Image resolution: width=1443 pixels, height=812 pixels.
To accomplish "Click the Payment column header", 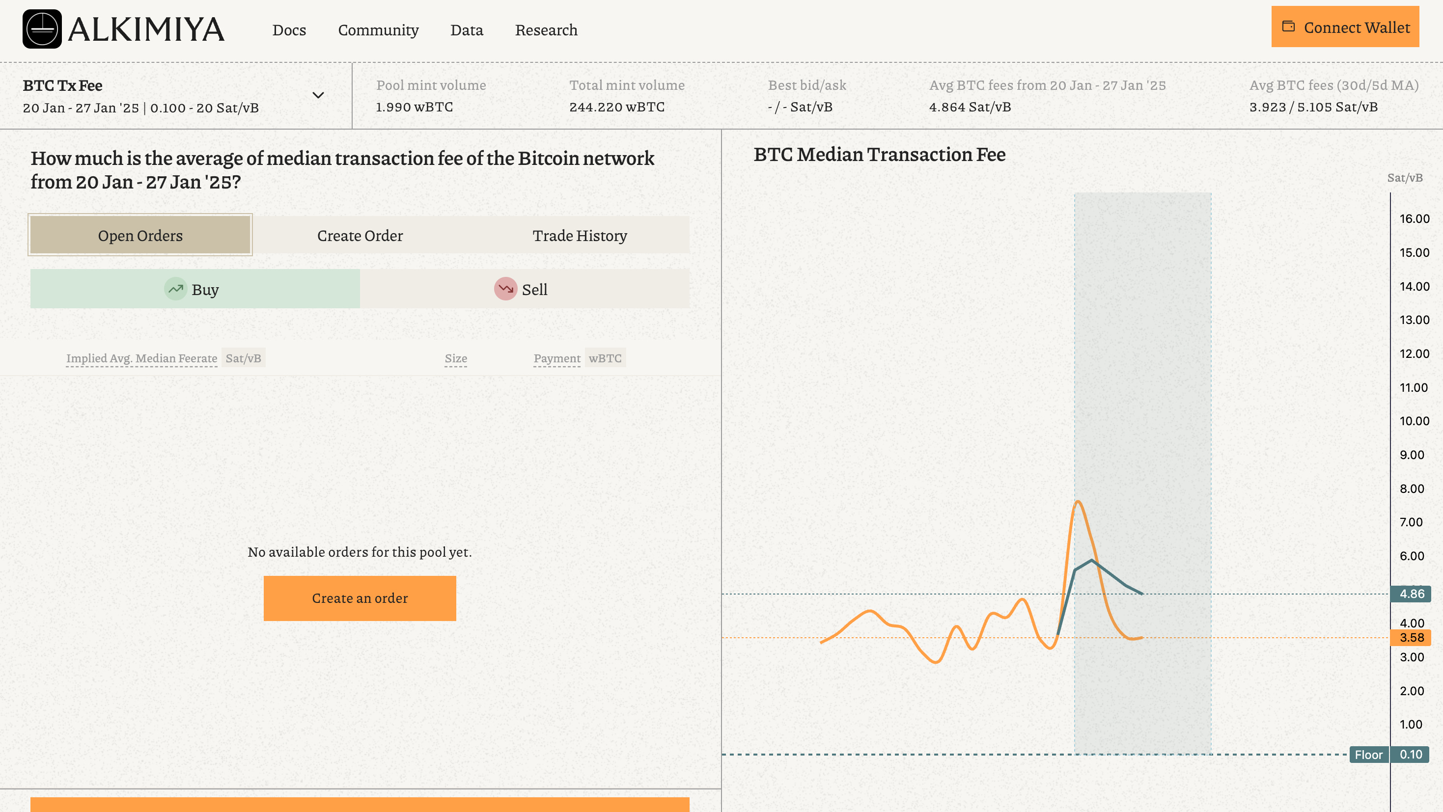I will pyautogui.click(x=557, y=358).
